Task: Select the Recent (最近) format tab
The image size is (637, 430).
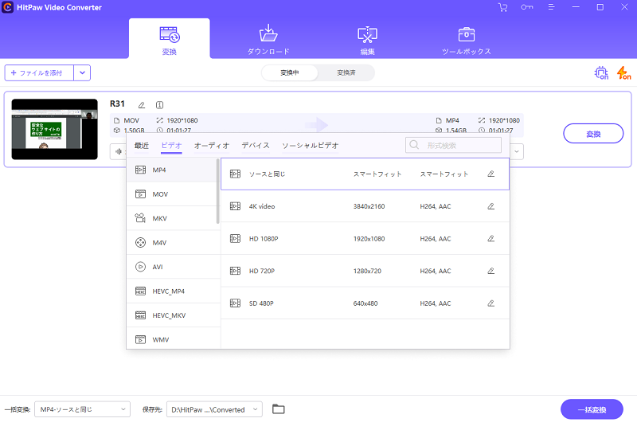Action: click(x=142, y=146)
